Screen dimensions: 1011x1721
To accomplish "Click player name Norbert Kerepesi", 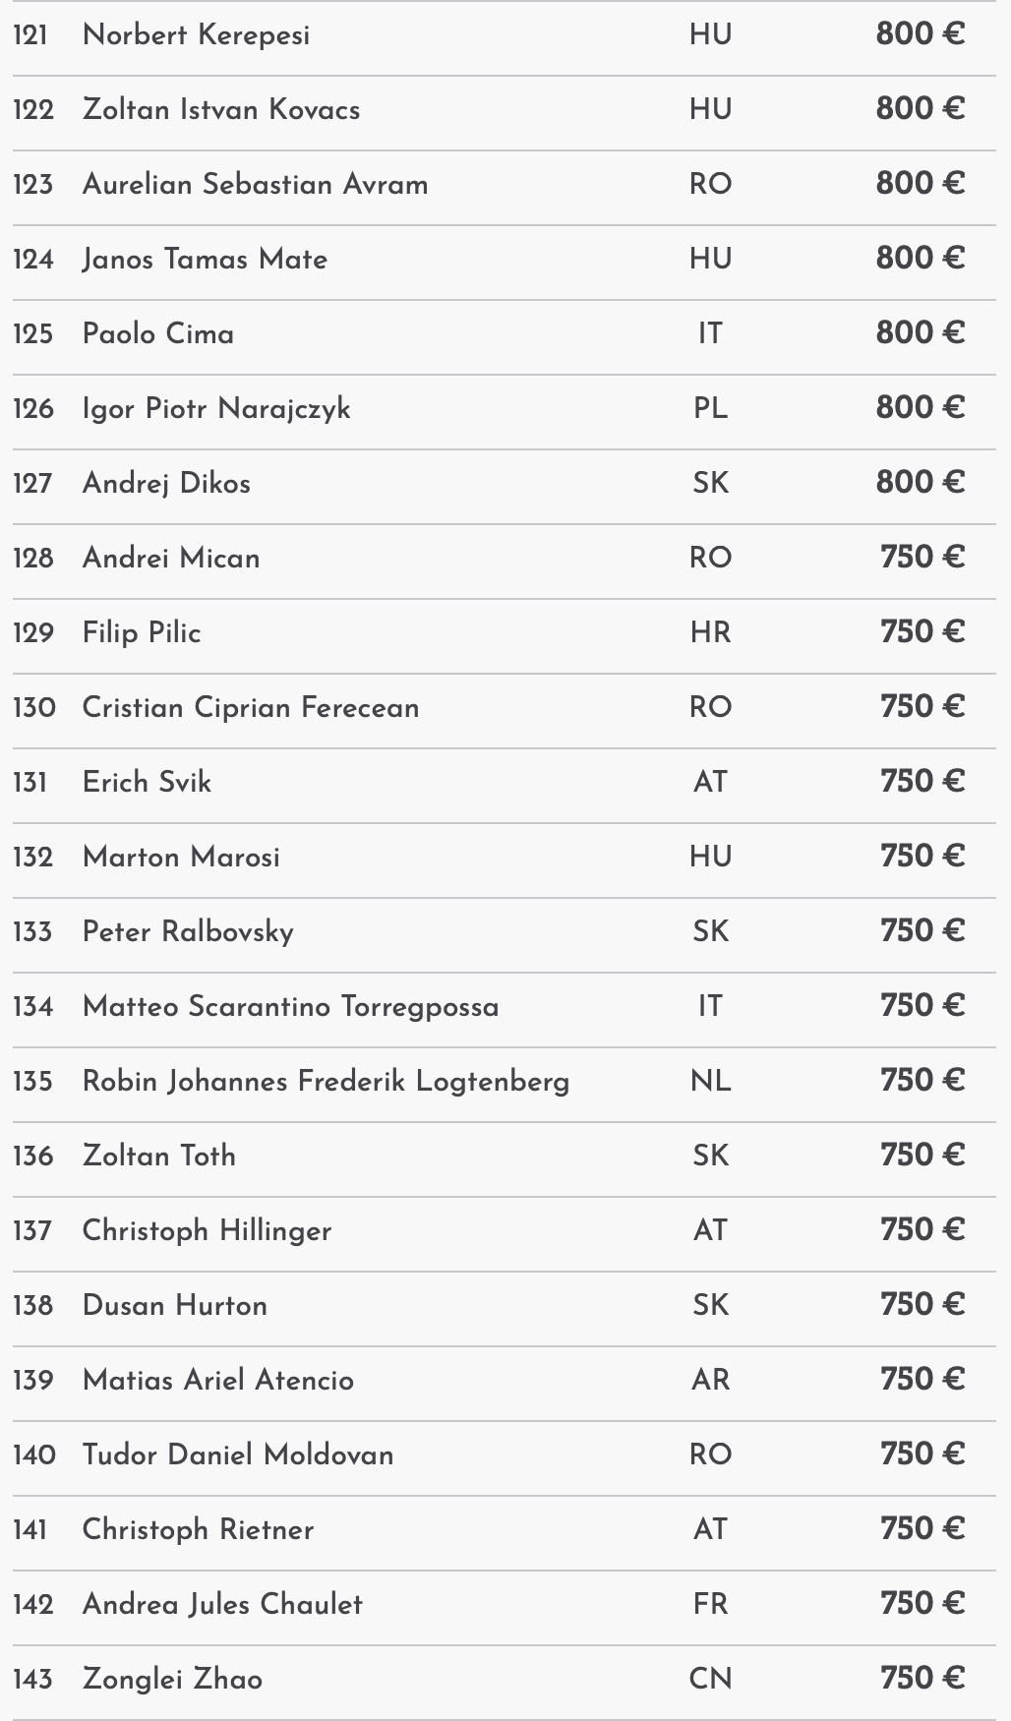I will 196,35.
